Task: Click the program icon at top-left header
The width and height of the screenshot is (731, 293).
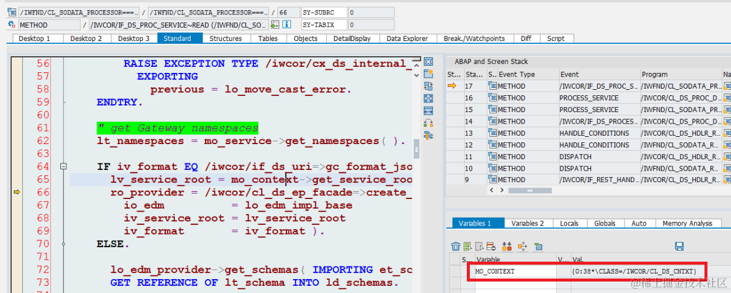Action: (x=11, y=12)
